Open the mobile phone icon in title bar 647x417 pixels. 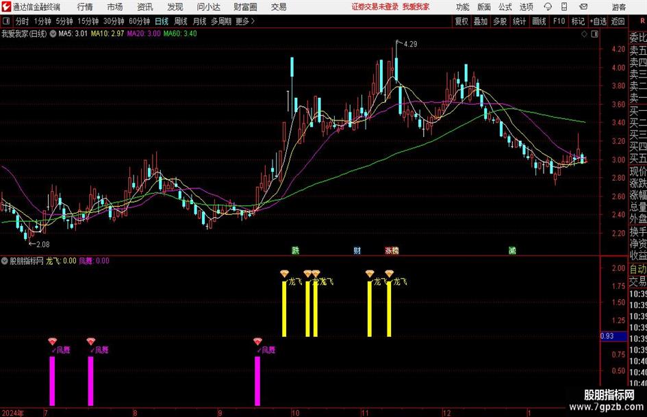tap(564, 7)
